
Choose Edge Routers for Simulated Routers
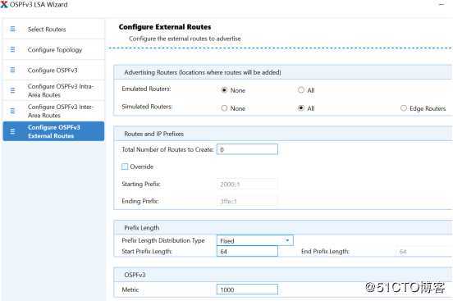coord(404,108)
